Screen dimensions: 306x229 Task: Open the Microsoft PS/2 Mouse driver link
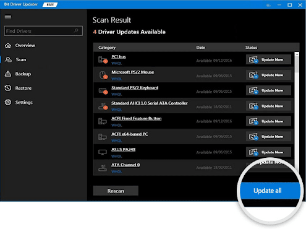[133, 72]
